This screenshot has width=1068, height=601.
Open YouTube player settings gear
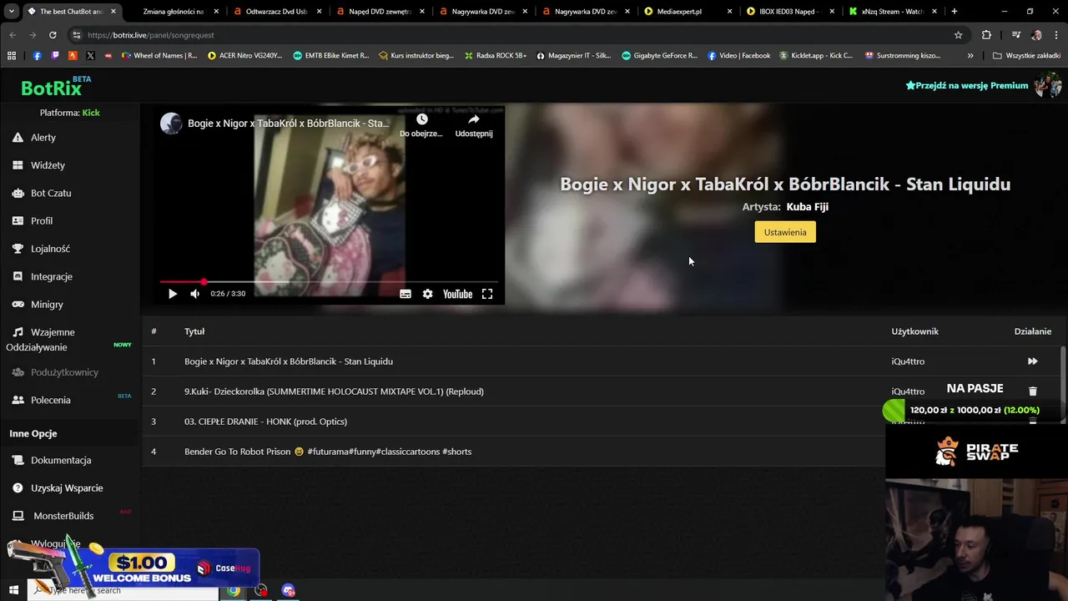427,294
